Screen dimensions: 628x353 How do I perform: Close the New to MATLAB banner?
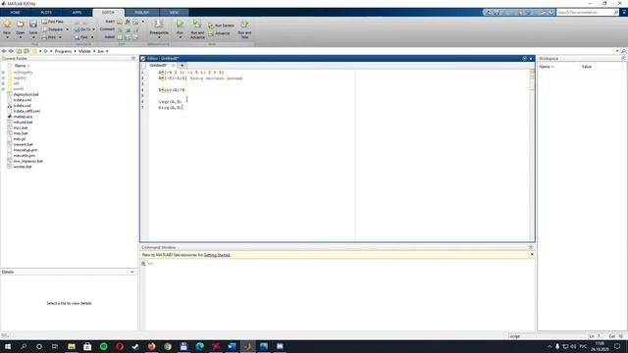click(532, 255)
